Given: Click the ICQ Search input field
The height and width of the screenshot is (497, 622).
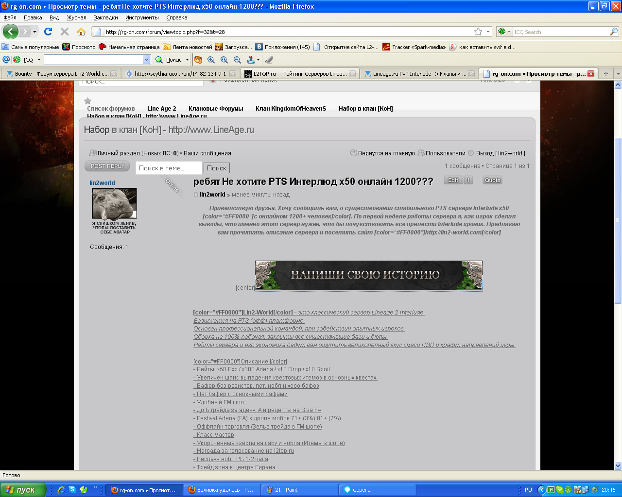Looking at the screenshot, I should point(561,32).
